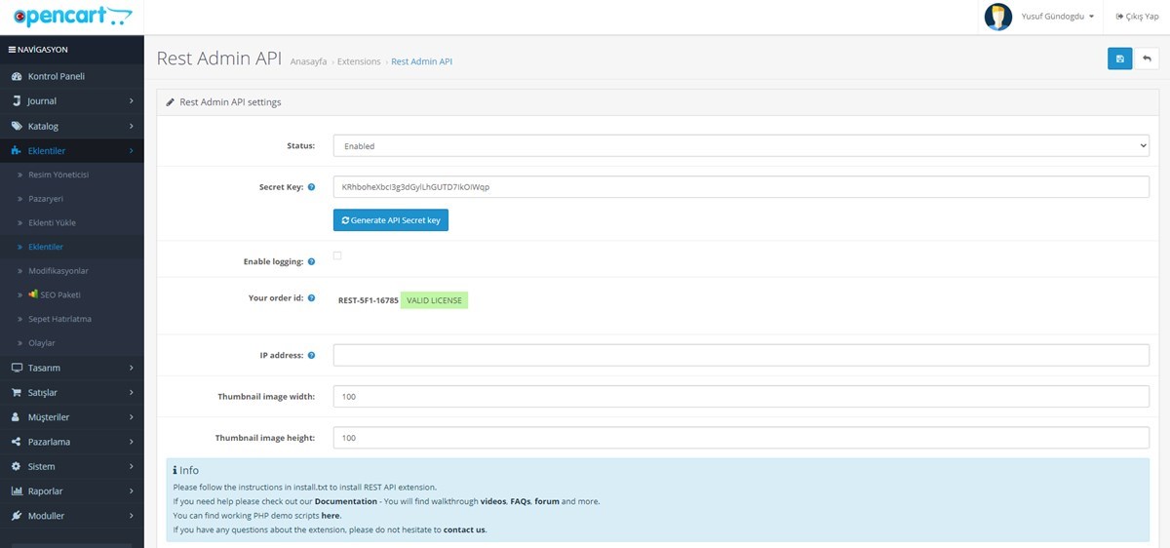Image resolution: width=1170 pixels, height=548 pixels.
Task: Open Yusuf Gündogdu user dropdown
Action: click(x=1058, y=17)
